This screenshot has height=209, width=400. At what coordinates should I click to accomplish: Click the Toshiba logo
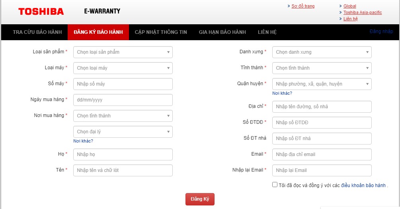point(41,12)
